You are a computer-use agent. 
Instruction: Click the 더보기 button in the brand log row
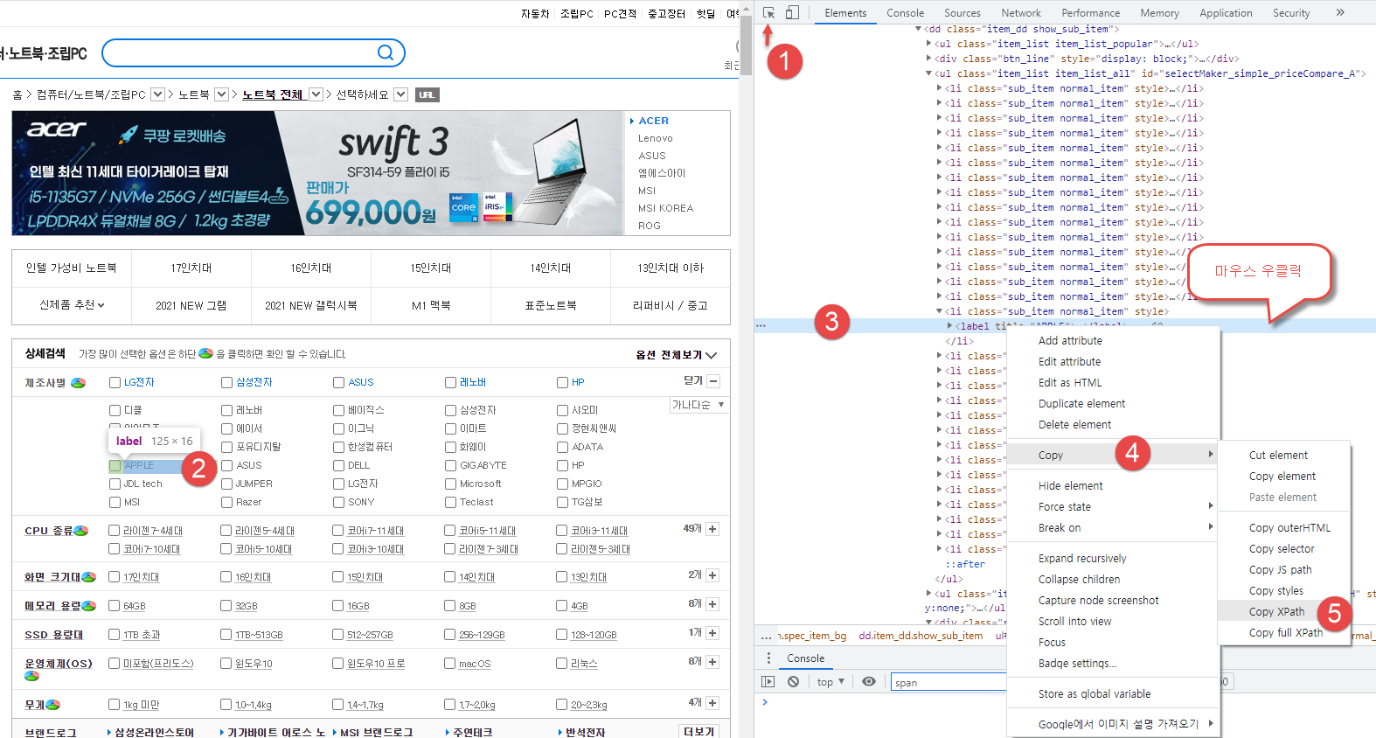[699, 732]
